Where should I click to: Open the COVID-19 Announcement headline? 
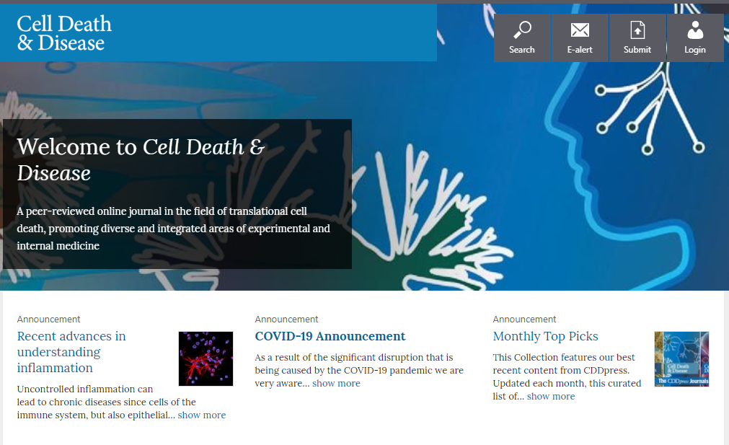pos(330,336)
